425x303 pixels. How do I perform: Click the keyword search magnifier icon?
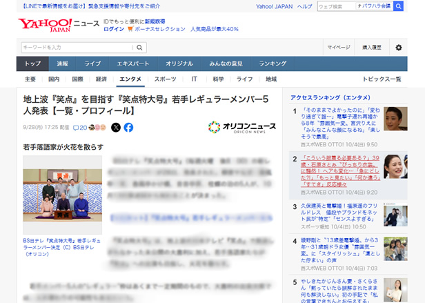(x=139, y=48)
